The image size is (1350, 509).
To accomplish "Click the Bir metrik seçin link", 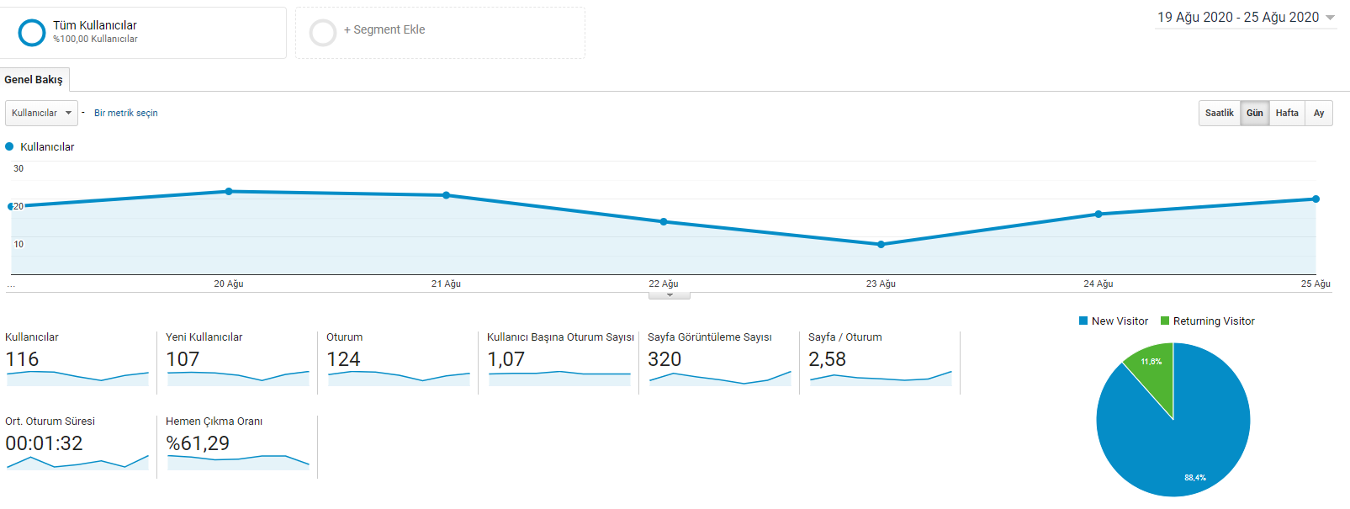I will pos(126,113).
